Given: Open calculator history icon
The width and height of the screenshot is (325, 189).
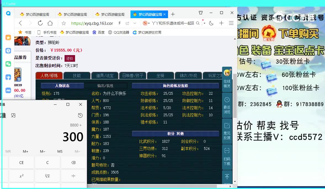Looking at the screenshot, I should 80,115.
